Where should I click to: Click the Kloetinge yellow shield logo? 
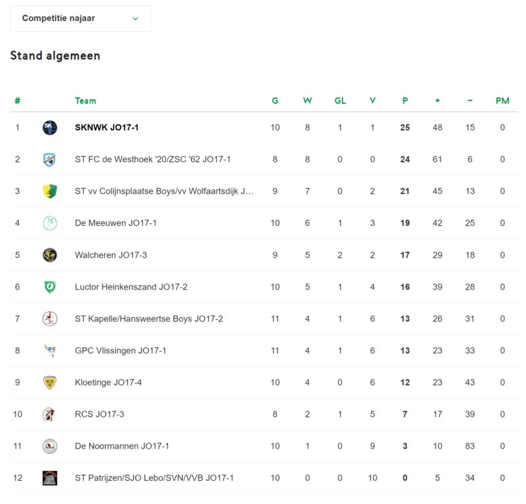coord(49,383)
